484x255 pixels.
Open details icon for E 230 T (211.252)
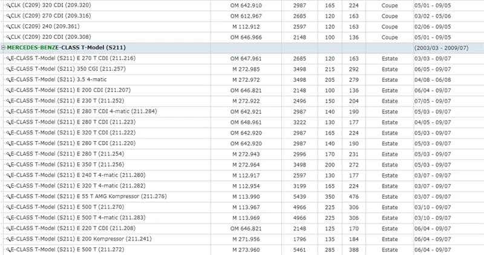click(8, 101)
